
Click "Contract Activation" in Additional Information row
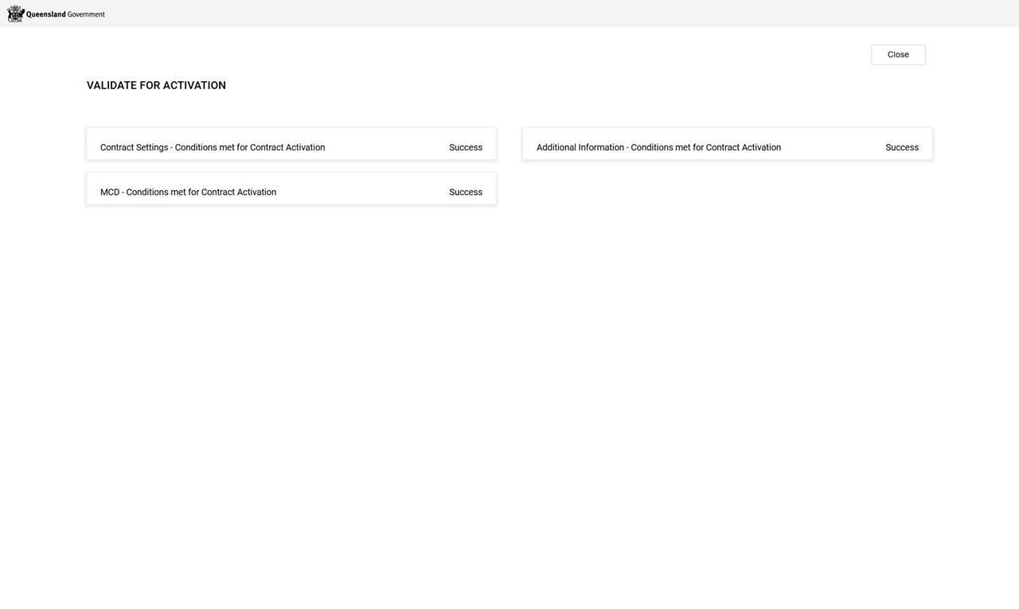point(744,147)
